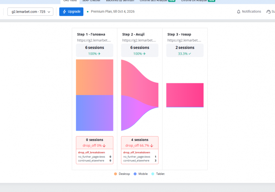Click the Step 1 - Головна heading
The image size is (275, 192).
tap(91, 34)
